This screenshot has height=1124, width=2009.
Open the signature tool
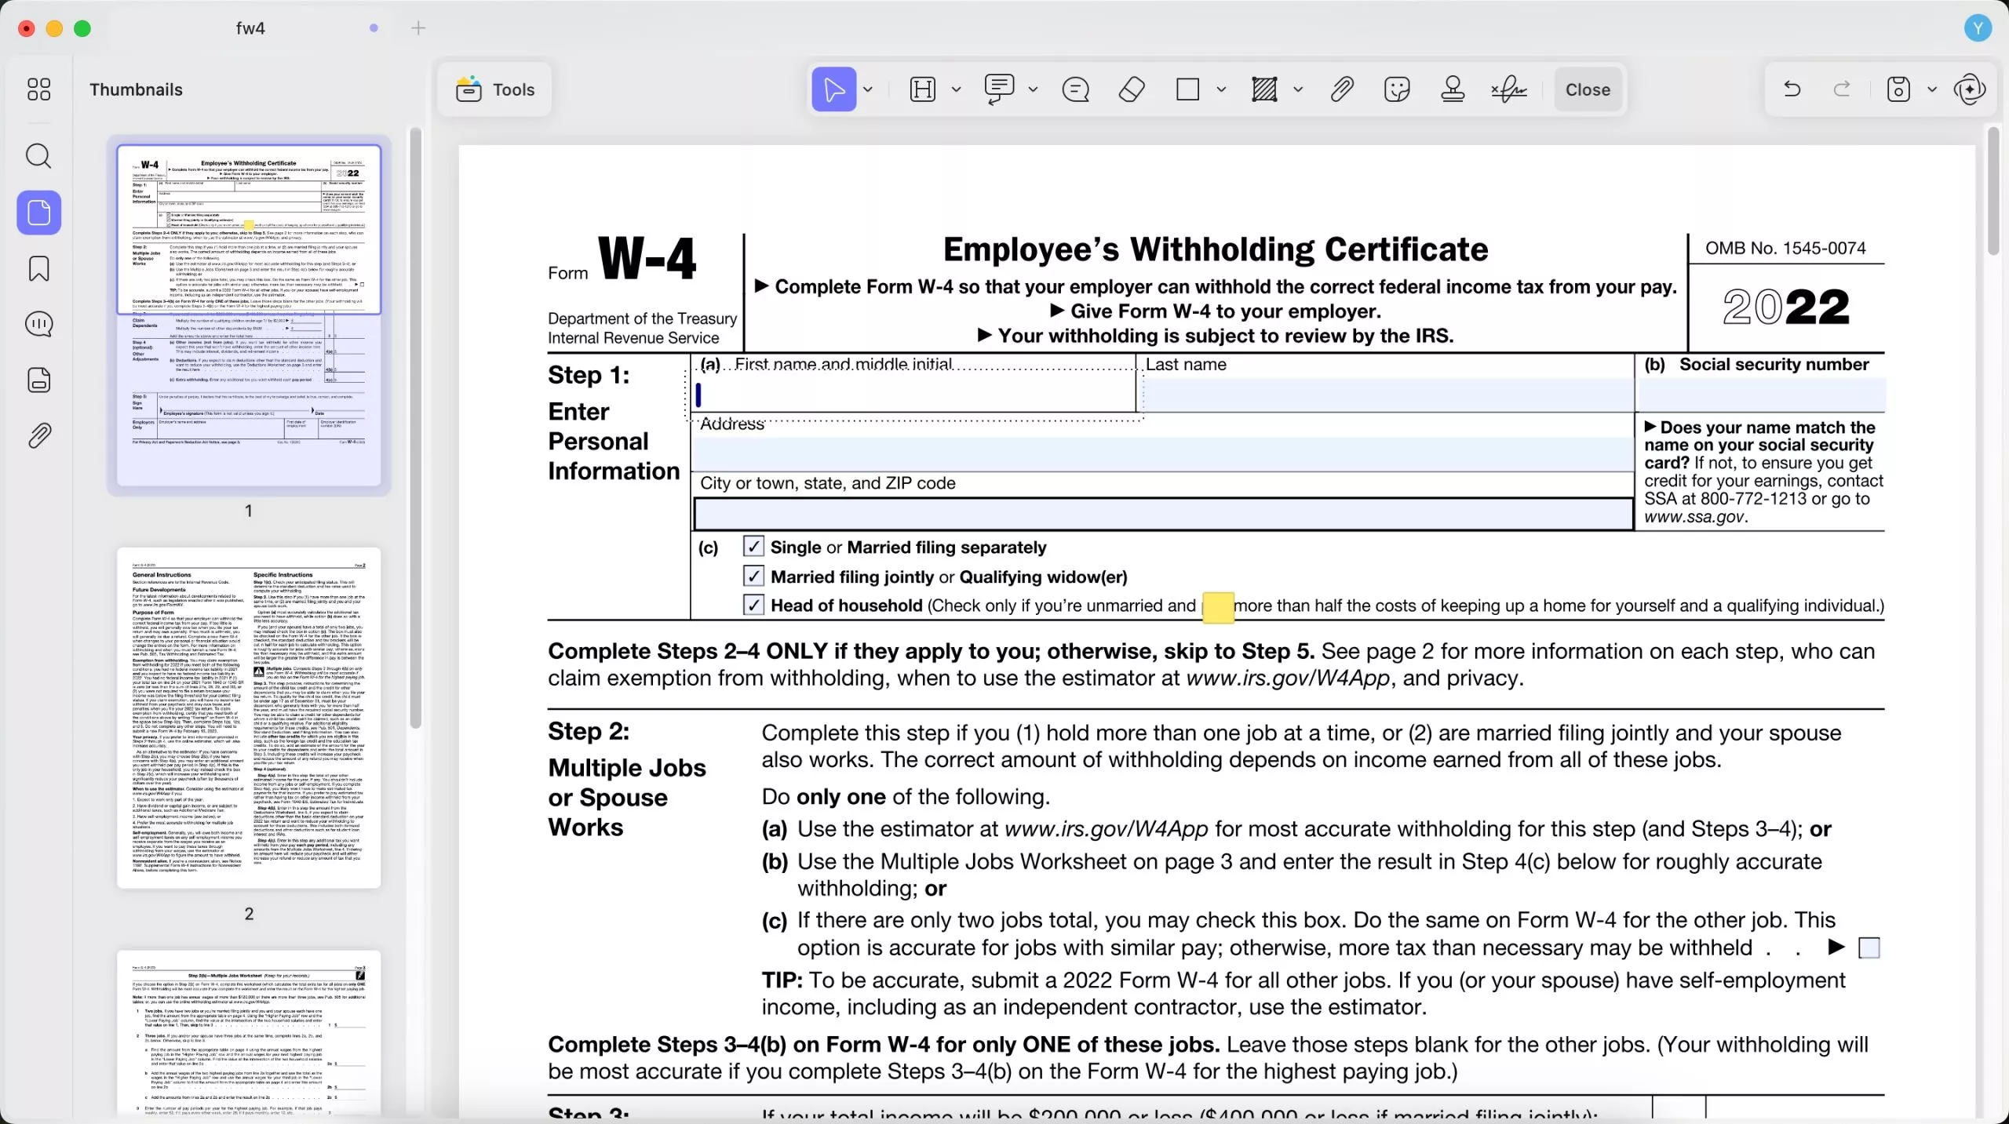pyautogui.click(x=1508, y=89)
